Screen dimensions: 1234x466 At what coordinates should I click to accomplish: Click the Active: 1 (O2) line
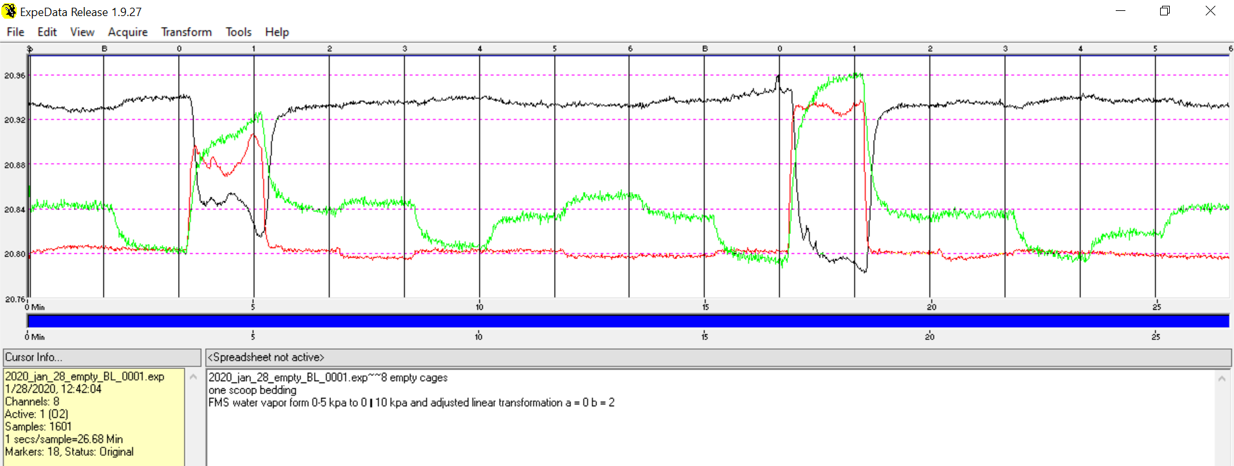[x=37, y=414]
